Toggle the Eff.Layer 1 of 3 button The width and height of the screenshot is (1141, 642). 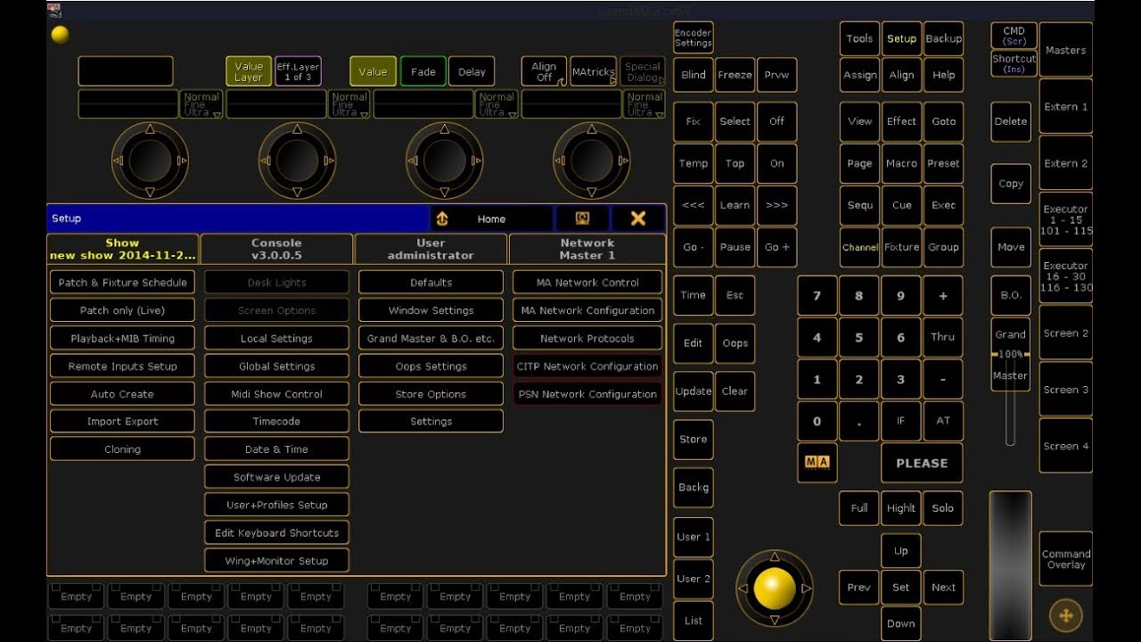[298, 71]
